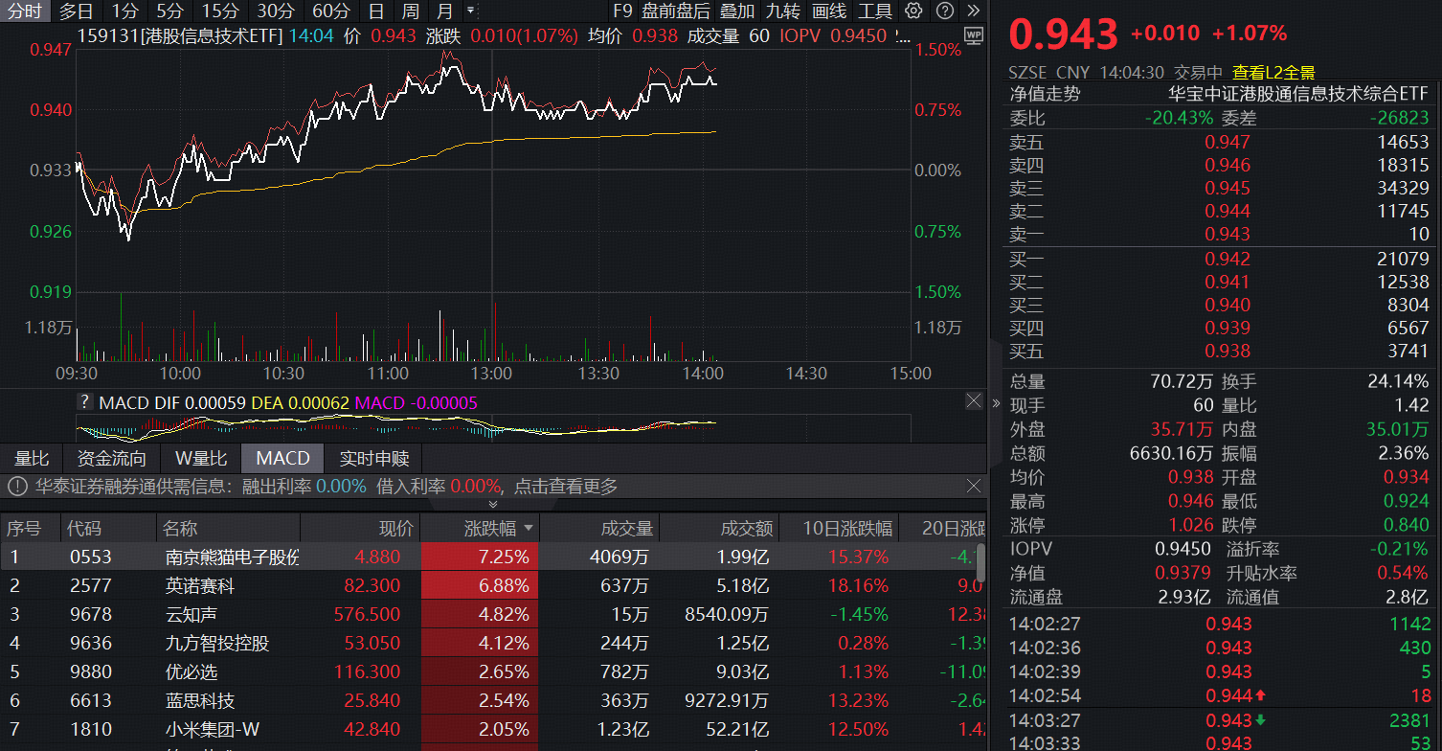The height and width of the screenshot is (751, 1442).
Task: Click the WP monitor icon on chart
Action: point(974,35)
